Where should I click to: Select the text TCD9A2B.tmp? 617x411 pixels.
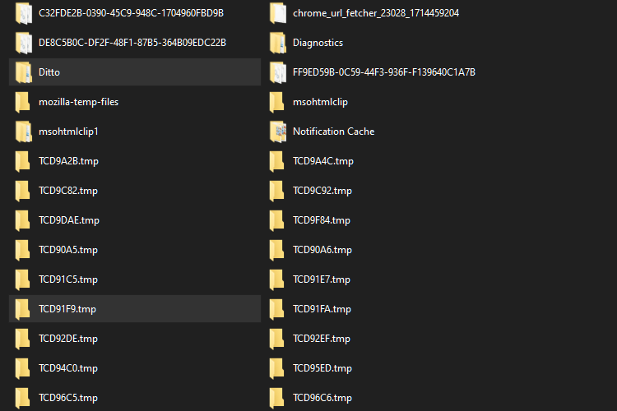click(68, 161)
